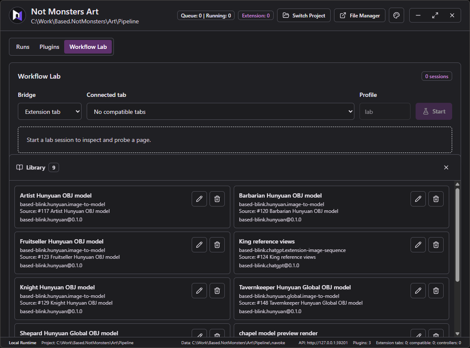Edit the Fruitseller Hunyuan OBJ model entry
470x348 pixels.
click(x=199, y=245)
